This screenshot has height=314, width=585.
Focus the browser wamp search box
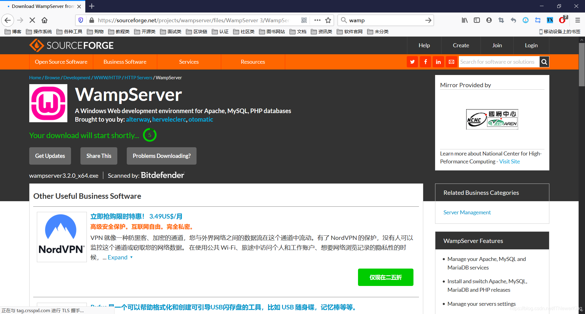(385, 20)
